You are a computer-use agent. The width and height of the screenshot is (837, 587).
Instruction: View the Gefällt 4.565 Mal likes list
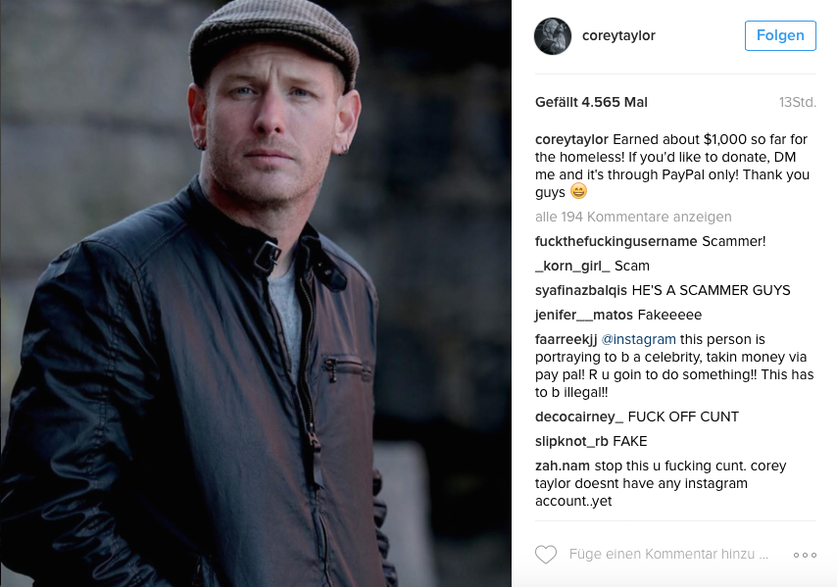(x=591, y=102)
